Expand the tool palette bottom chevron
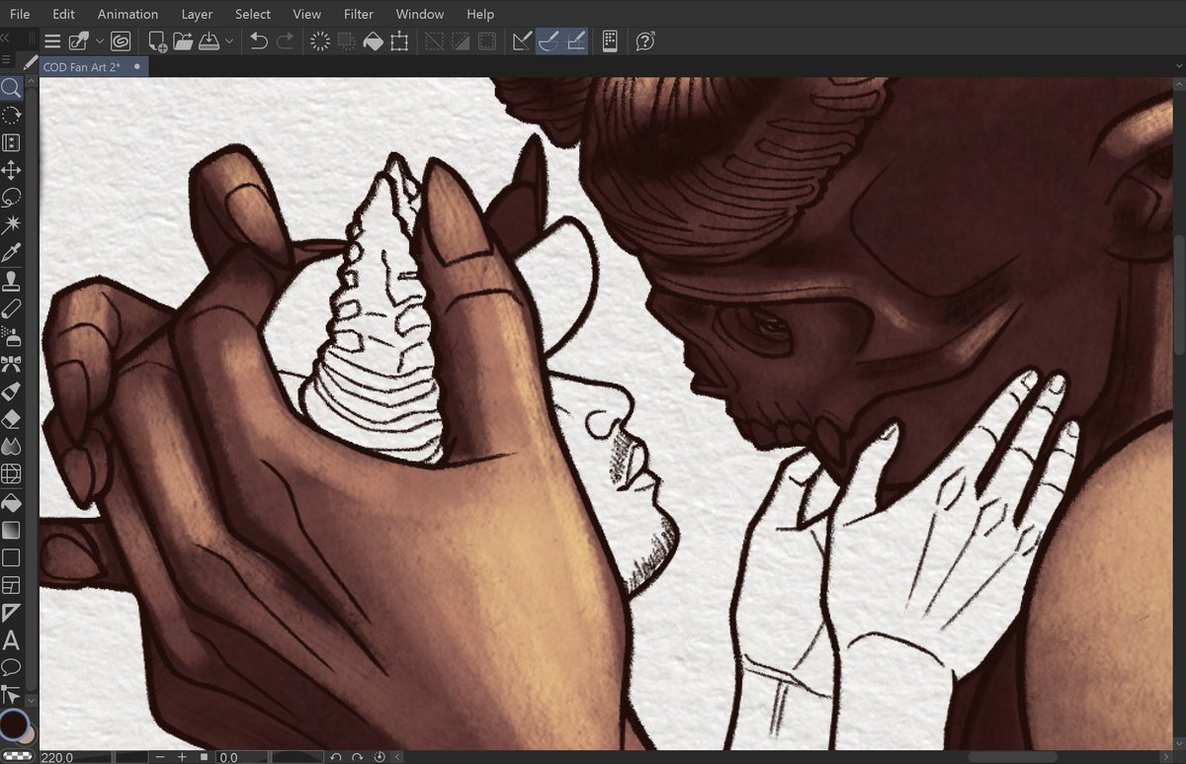1186x764 pixels. [31, 699]
